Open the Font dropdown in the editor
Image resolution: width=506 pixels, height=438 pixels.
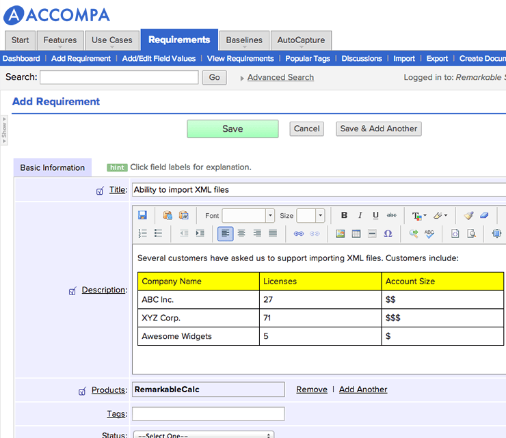coord(248,215)
